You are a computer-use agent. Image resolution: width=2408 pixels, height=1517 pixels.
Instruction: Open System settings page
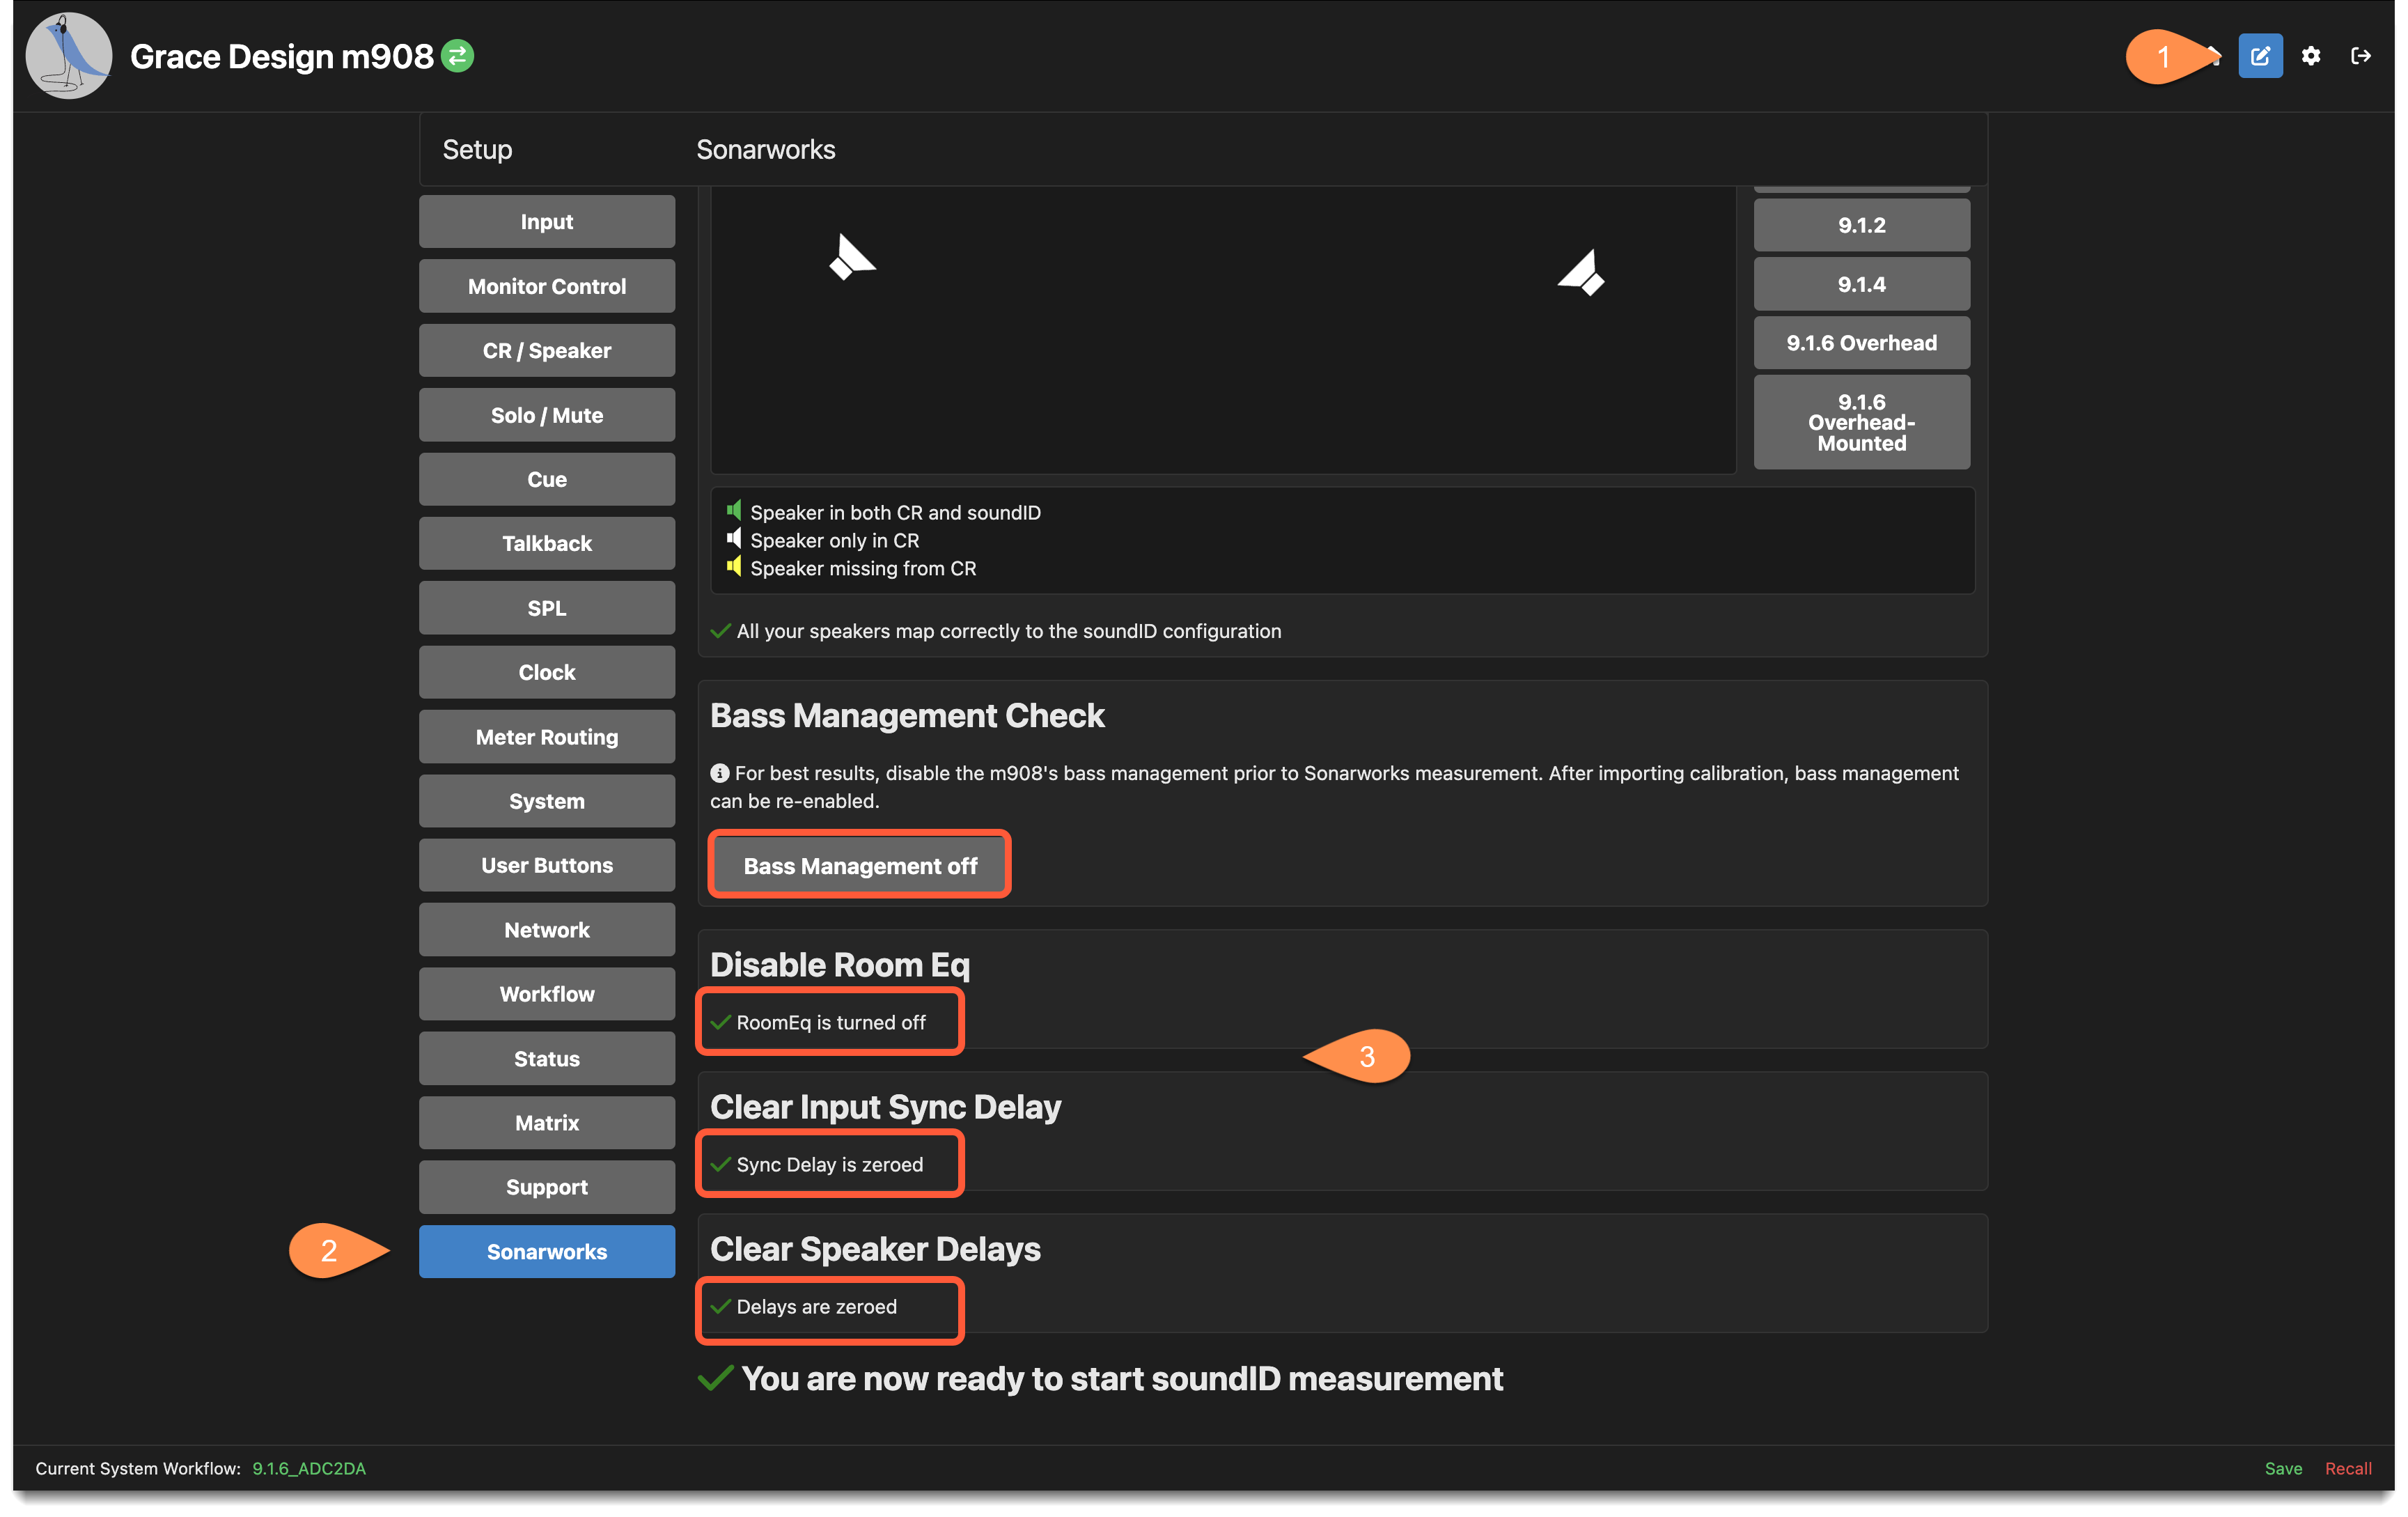pyautogui.click(x=547, y=801)
